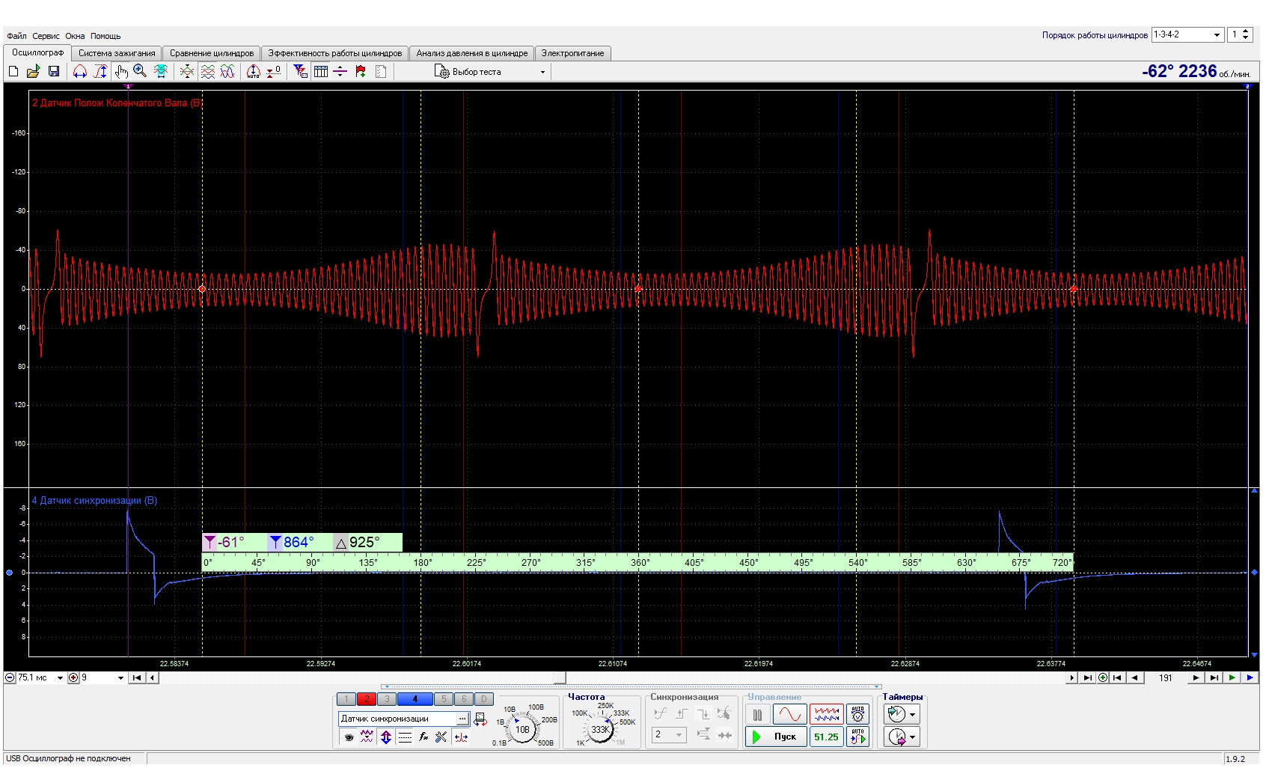Click the 51.25 value button
Screen dimensions: 1269x768
point(826,737)
